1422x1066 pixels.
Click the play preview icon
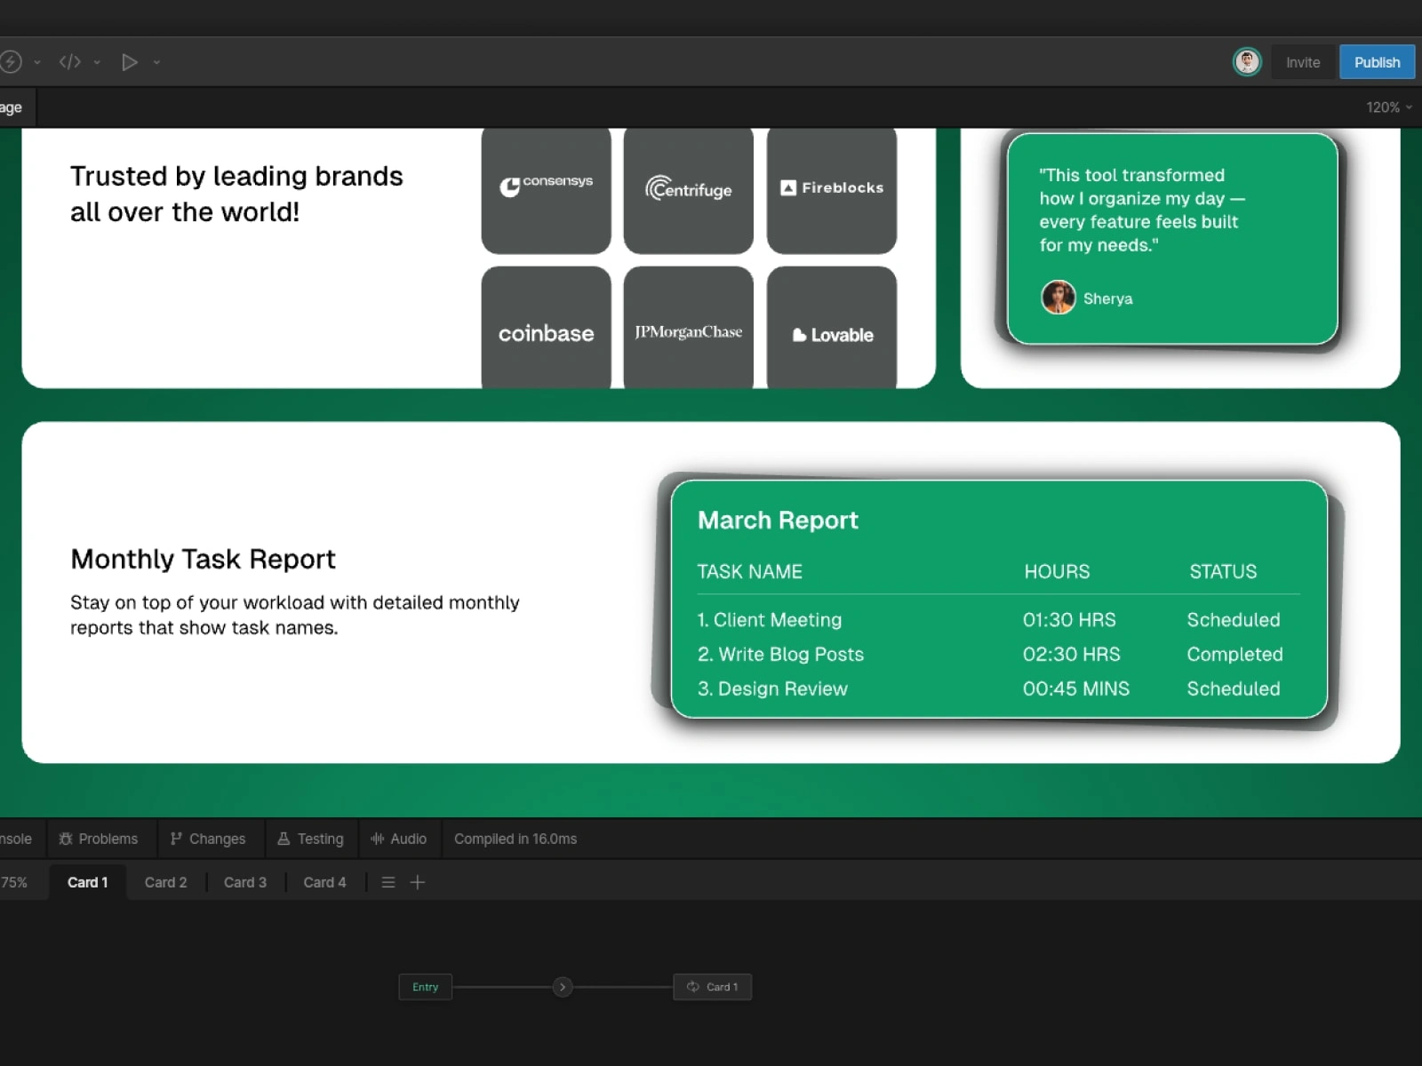click(x=130, y=62)
